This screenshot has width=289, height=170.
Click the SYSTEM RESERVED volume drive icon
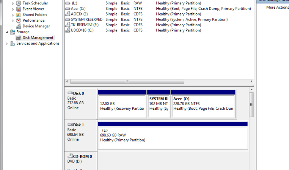coord(68,19)
